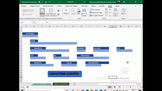Image resolution: width=162 pixels, height=91 pixels.
Task: Open Customize Quick Access Toolbar dropdown
Action: point(60,2)
